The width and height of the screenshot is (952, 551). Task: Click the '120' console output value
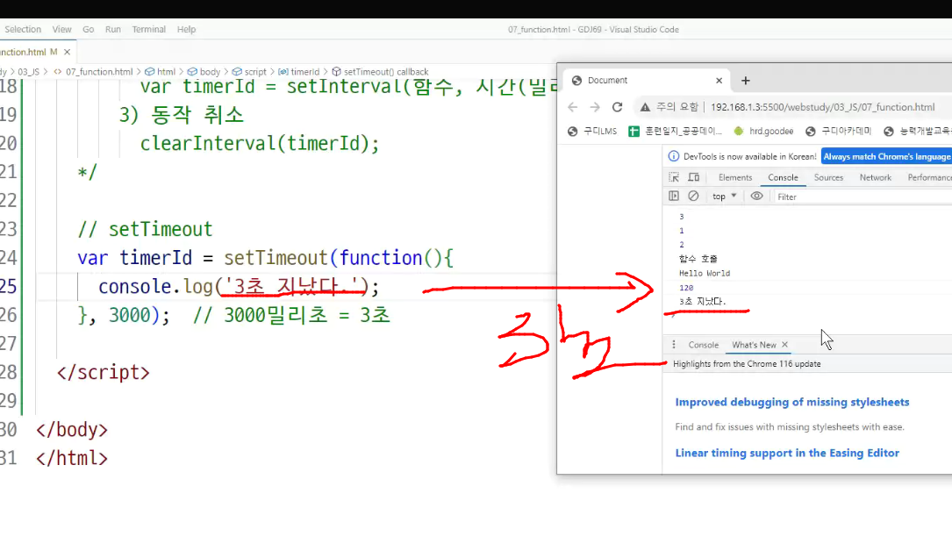tap(686, 288)
